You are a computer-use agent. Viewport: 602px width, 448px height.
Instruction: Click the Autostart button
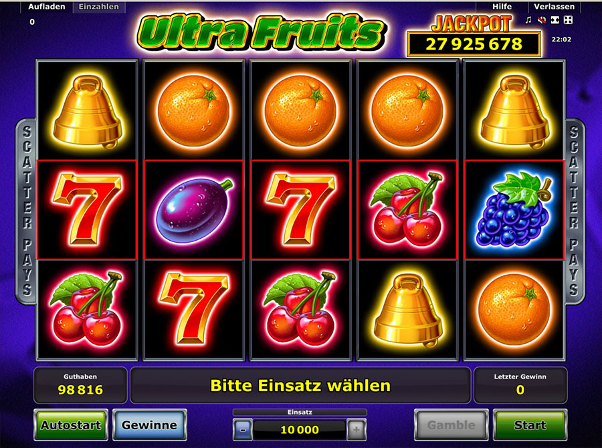[x=71, y=425]
